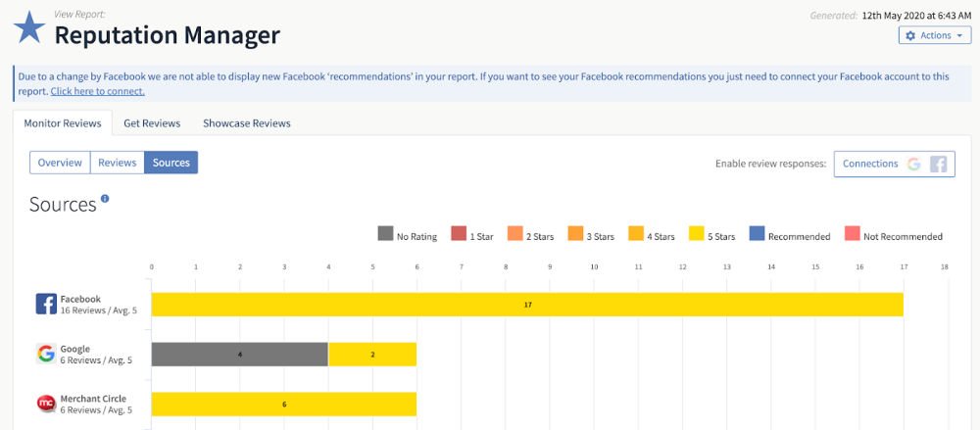Click the blue star logo icon
Image resolution: width=980 pixels, height=430 pixels.
point(29,28)
